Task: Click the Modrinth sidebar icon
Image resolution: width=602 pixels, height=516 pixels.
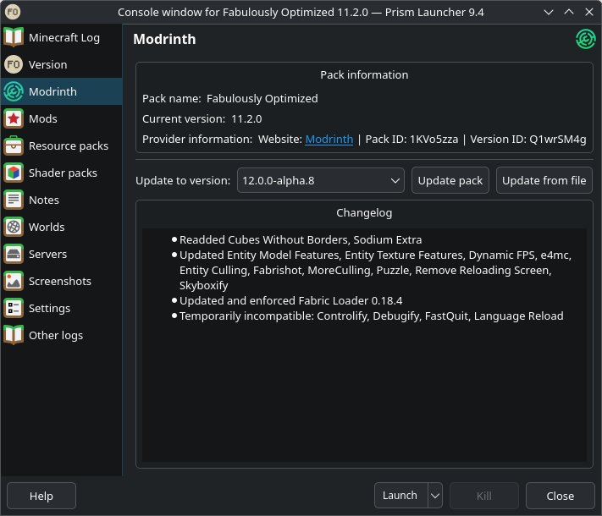Action: click(14, 91)
